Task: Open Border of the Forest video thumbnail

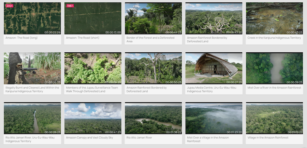Action: (x=153, y=18)
